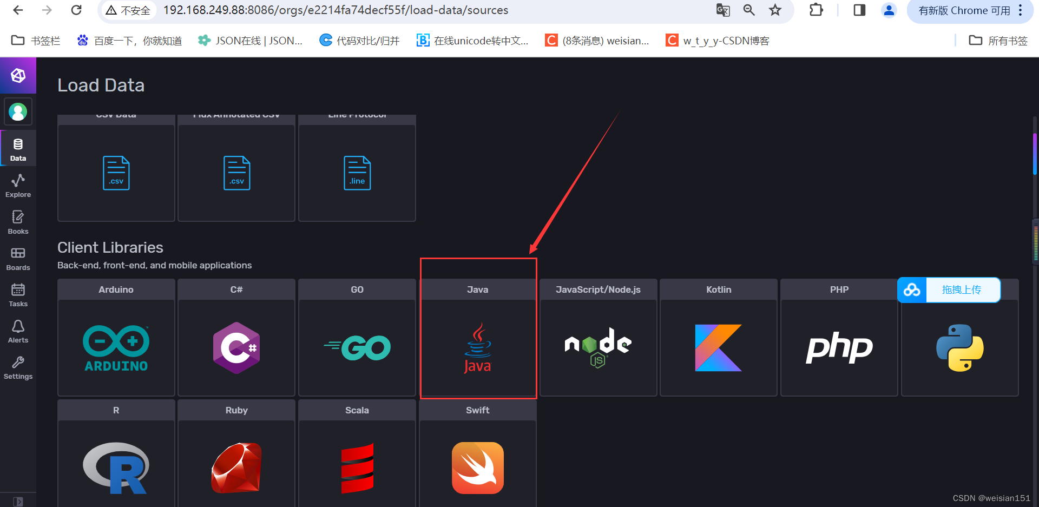
Task: Bookmark this page with the star
Action: (x=775, y=10)
